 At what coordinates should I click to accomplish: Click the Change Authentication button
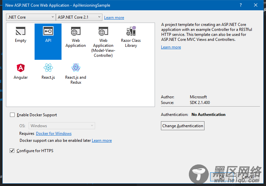click(x=183, y=126)
